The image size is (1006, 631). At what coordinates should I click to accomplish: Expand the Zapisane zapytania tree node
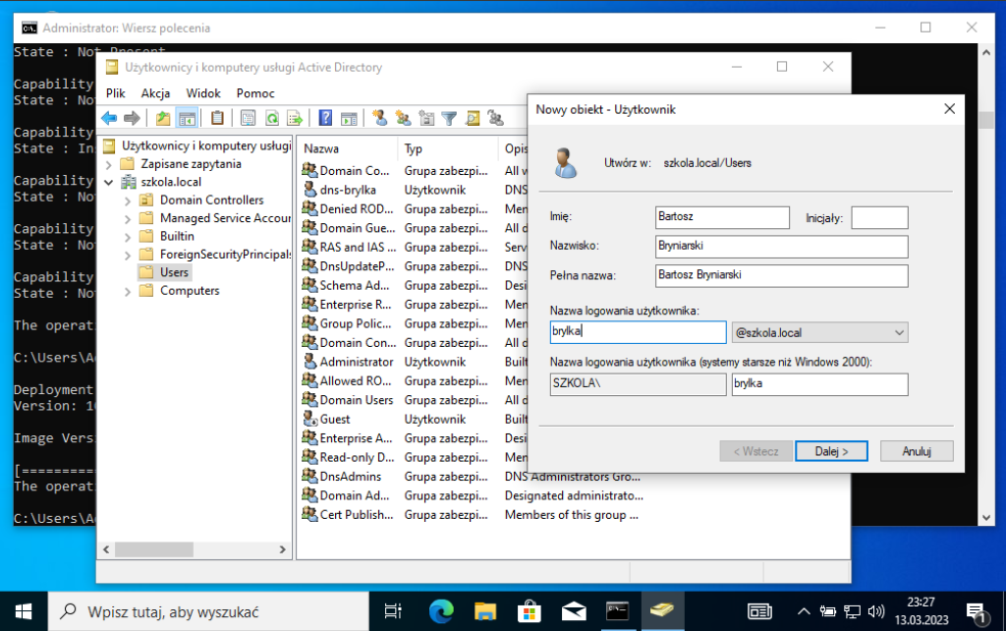(108, 164)
